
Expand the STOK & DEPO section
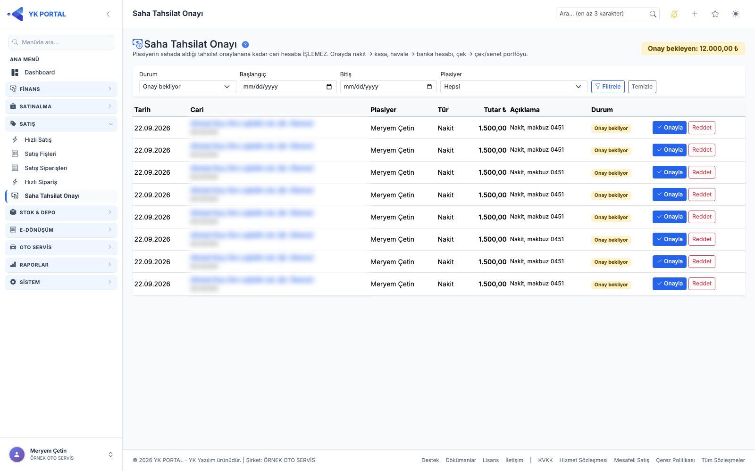point(61,212)
